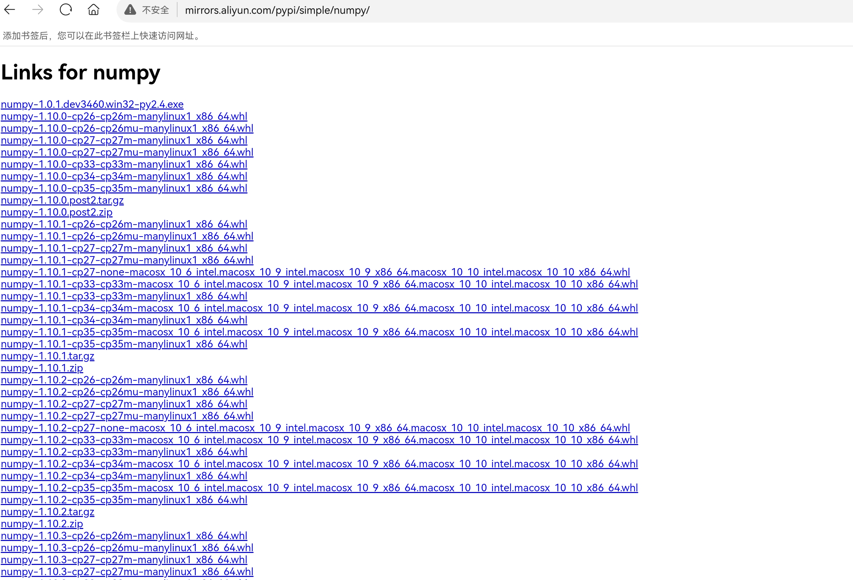Click the address bar URL field
The image size is (853, 580).
tap(277, 10)
